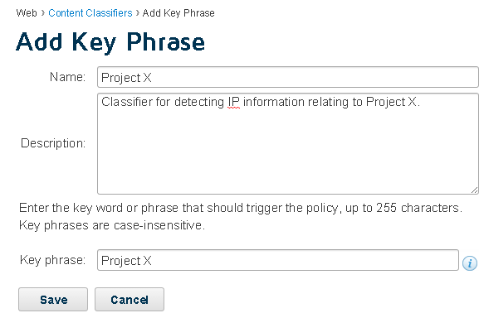Viewport: 479px width, 313px height.
Task: Click the info icon beside Key phrase
Action: 470,262
